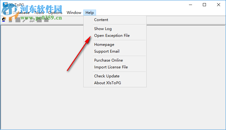Open the Window menu

(x=74, y=13)
